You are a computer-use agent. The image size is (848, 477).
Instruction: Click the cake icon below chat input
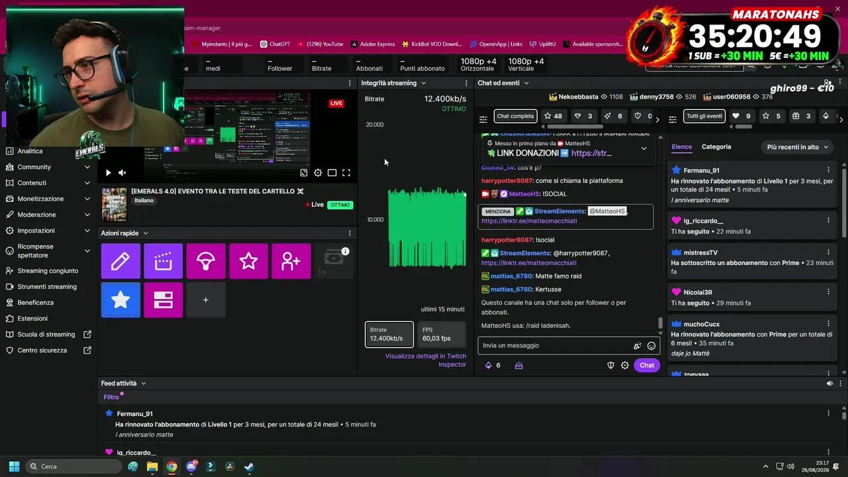[519, 365]
